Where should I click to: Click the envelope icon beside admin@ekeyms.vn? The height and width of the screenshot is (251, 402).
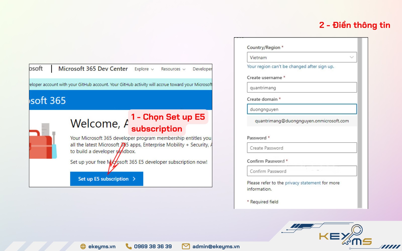tap(186, 246)
